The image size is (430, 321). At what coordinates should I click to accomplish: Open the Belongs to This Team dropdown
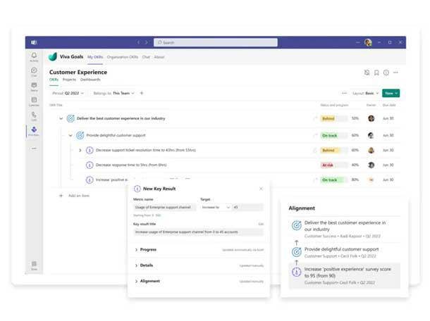coord(114,93)
